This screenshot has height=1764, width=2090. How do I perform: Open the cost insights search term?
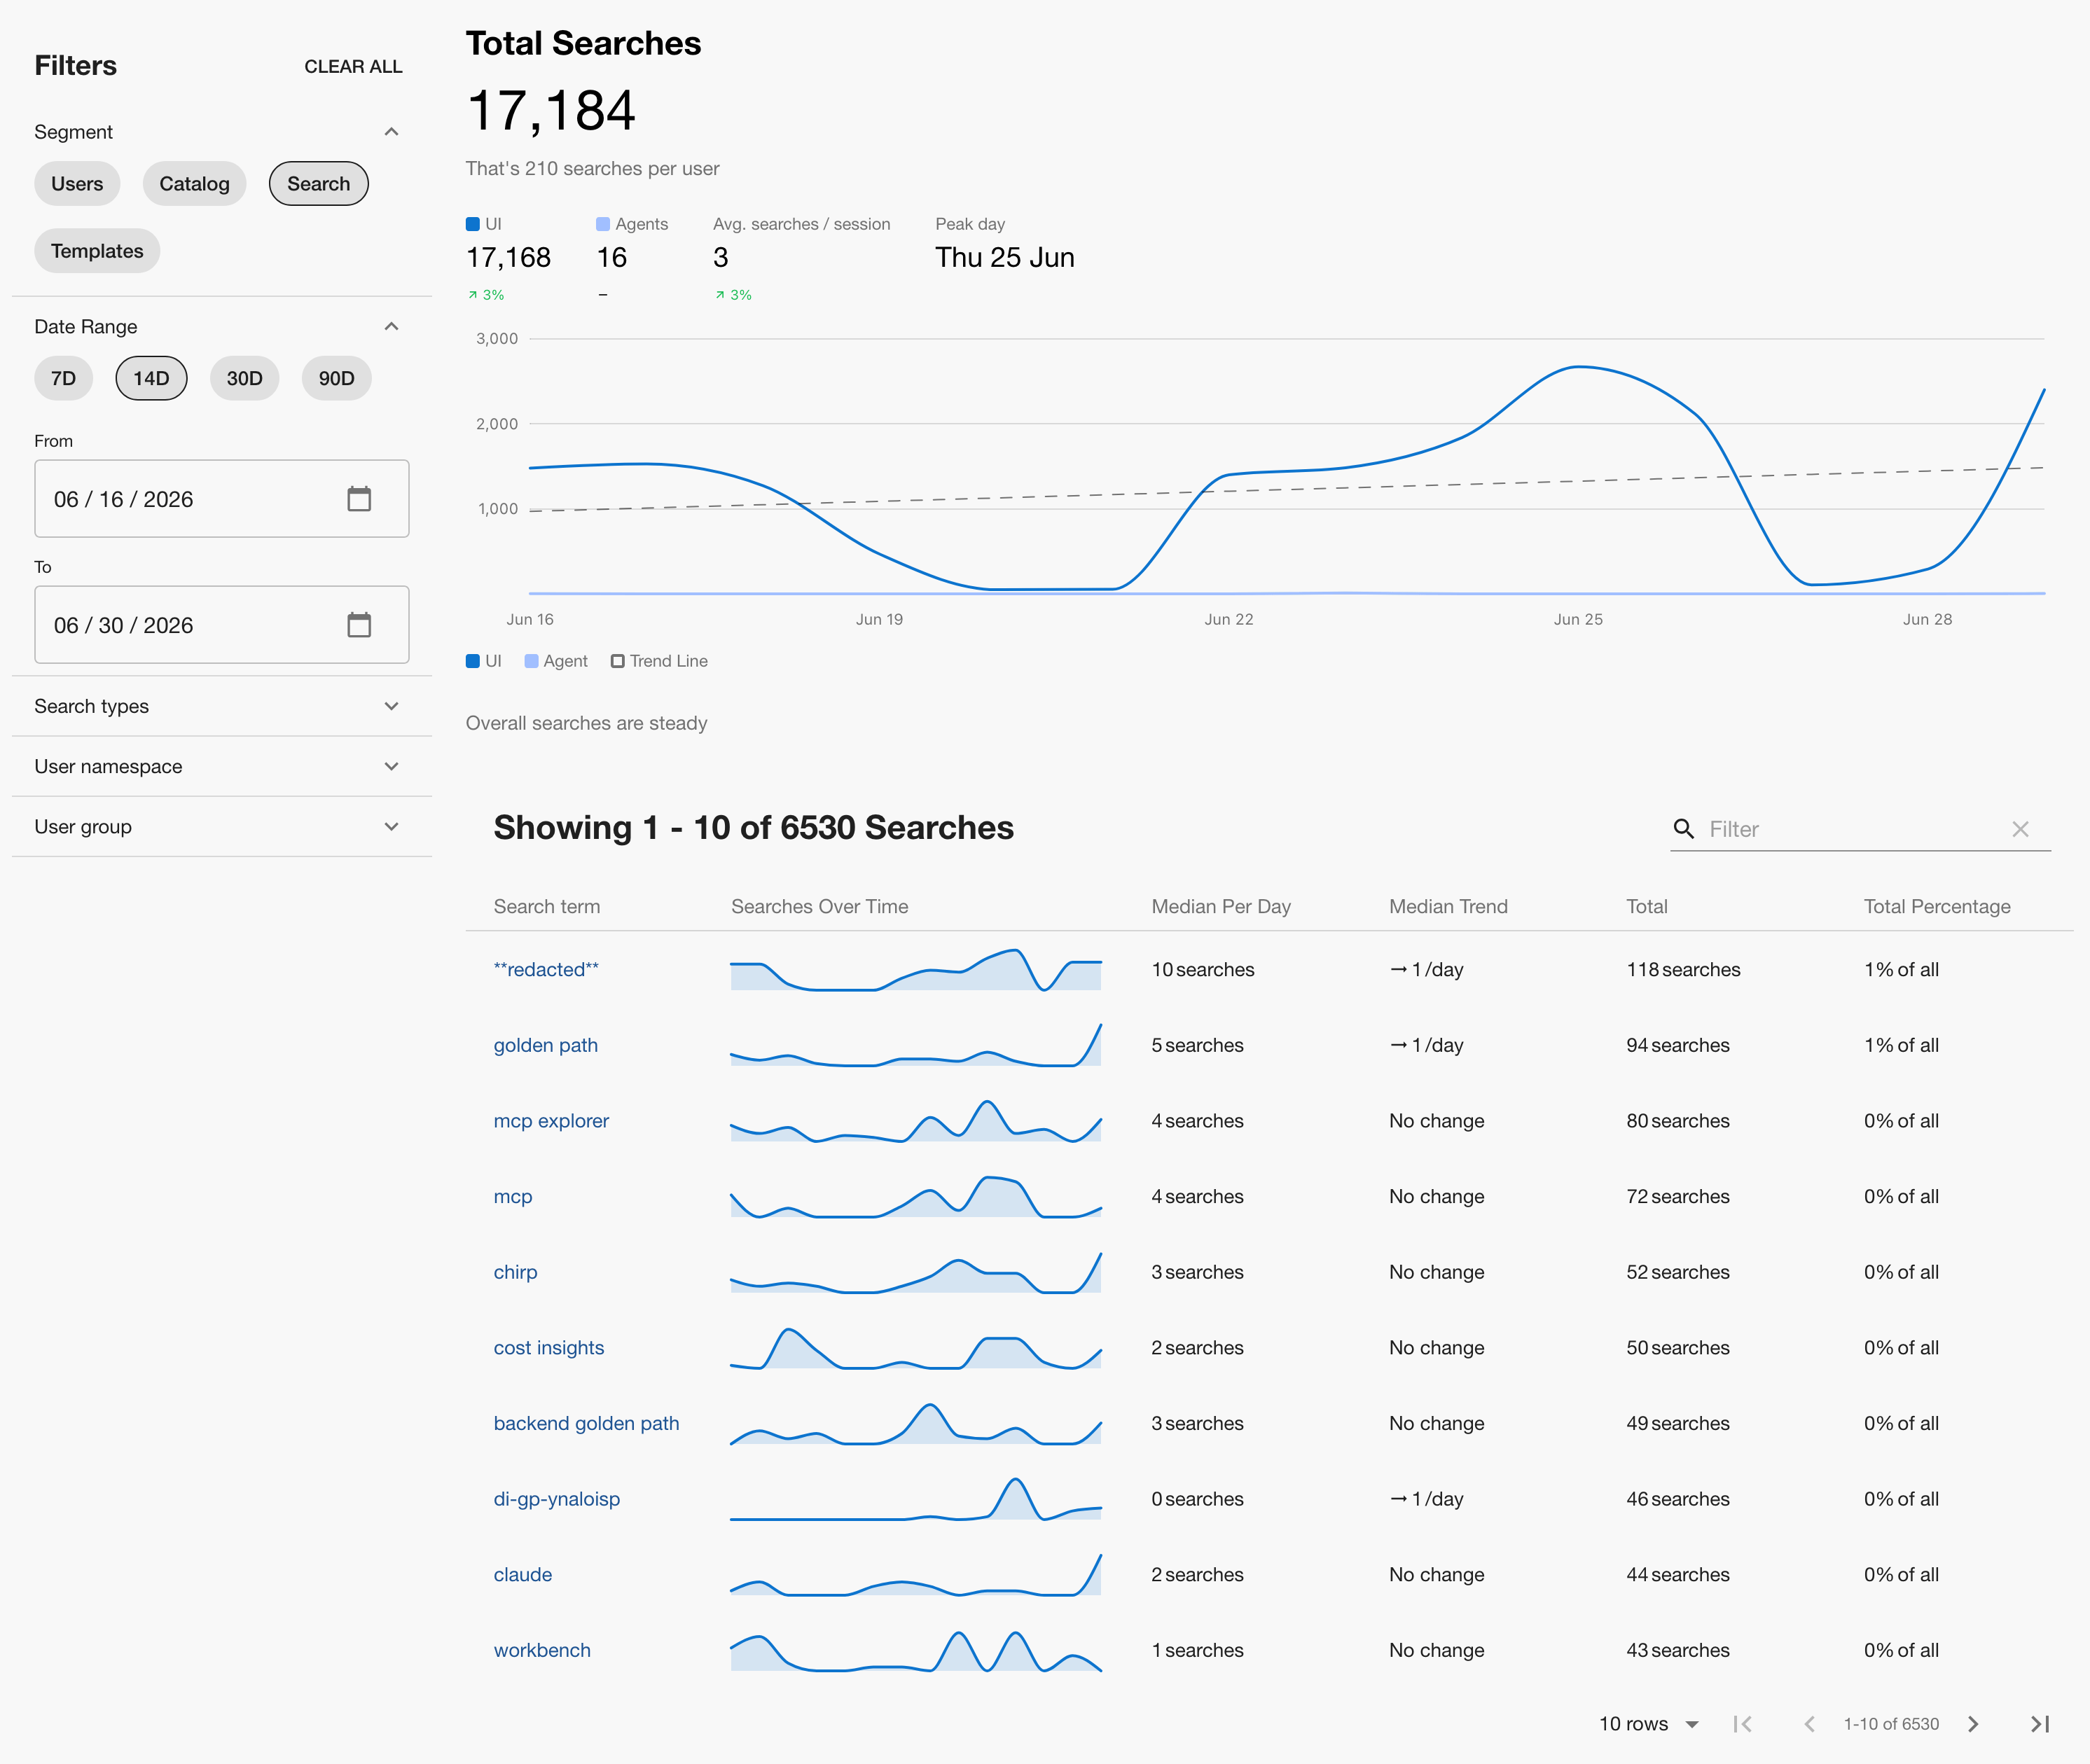(x=549, y=1348)
